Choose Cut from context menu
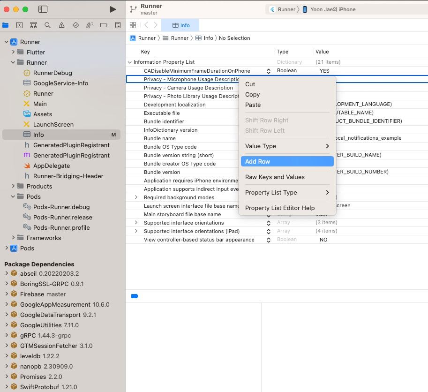 click(x=287, y=84)
